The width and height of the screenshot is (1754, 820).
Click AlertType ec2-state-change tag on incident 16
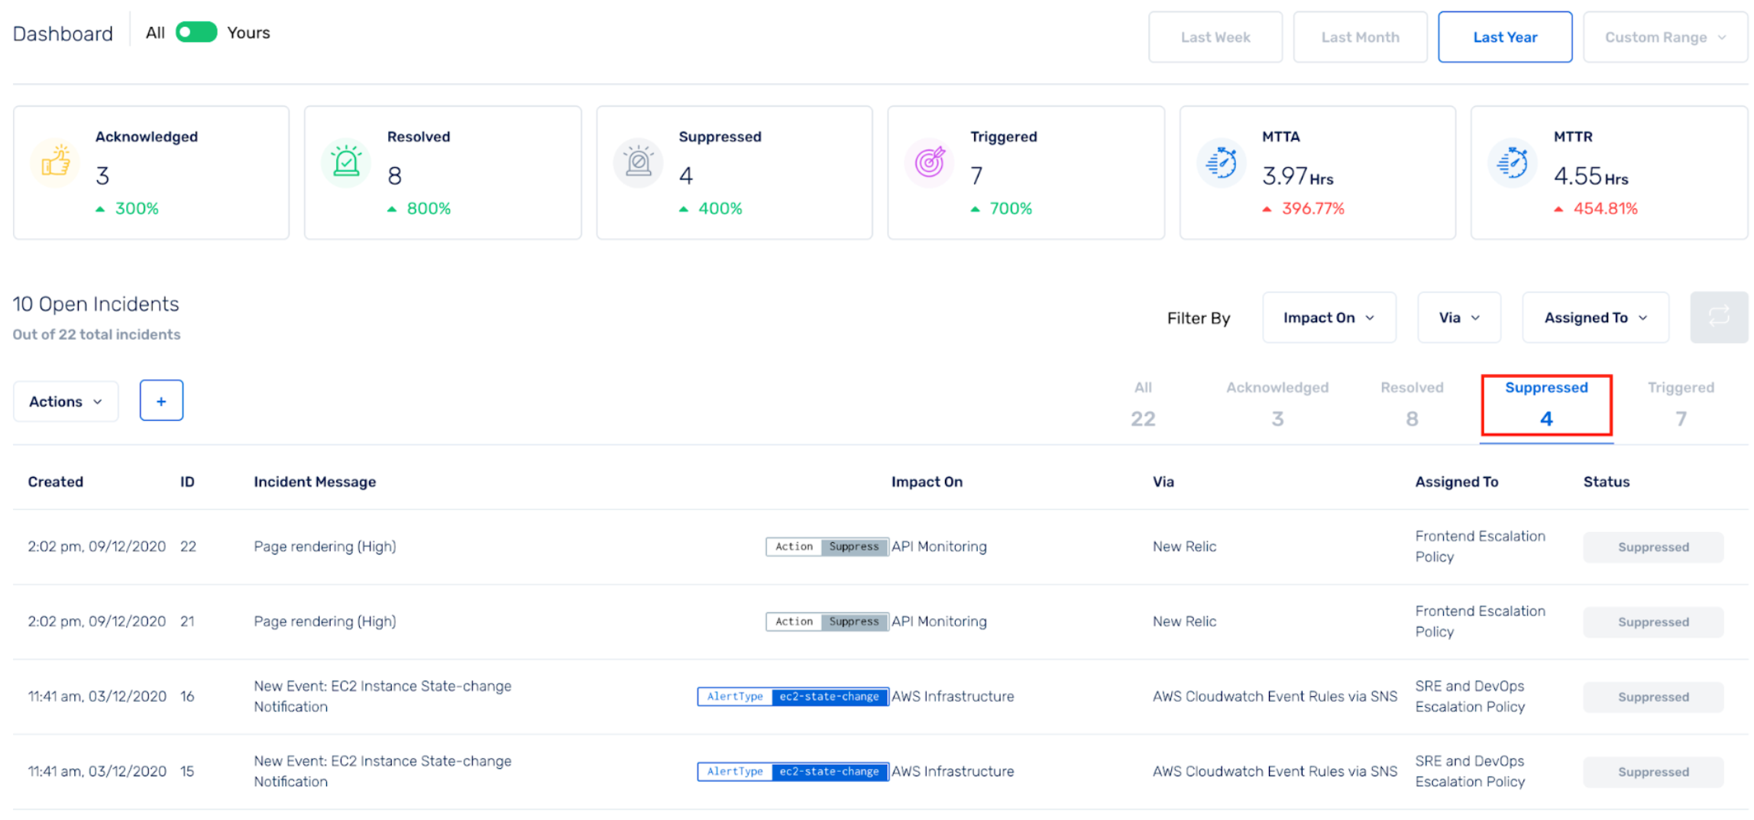point(793,696)
